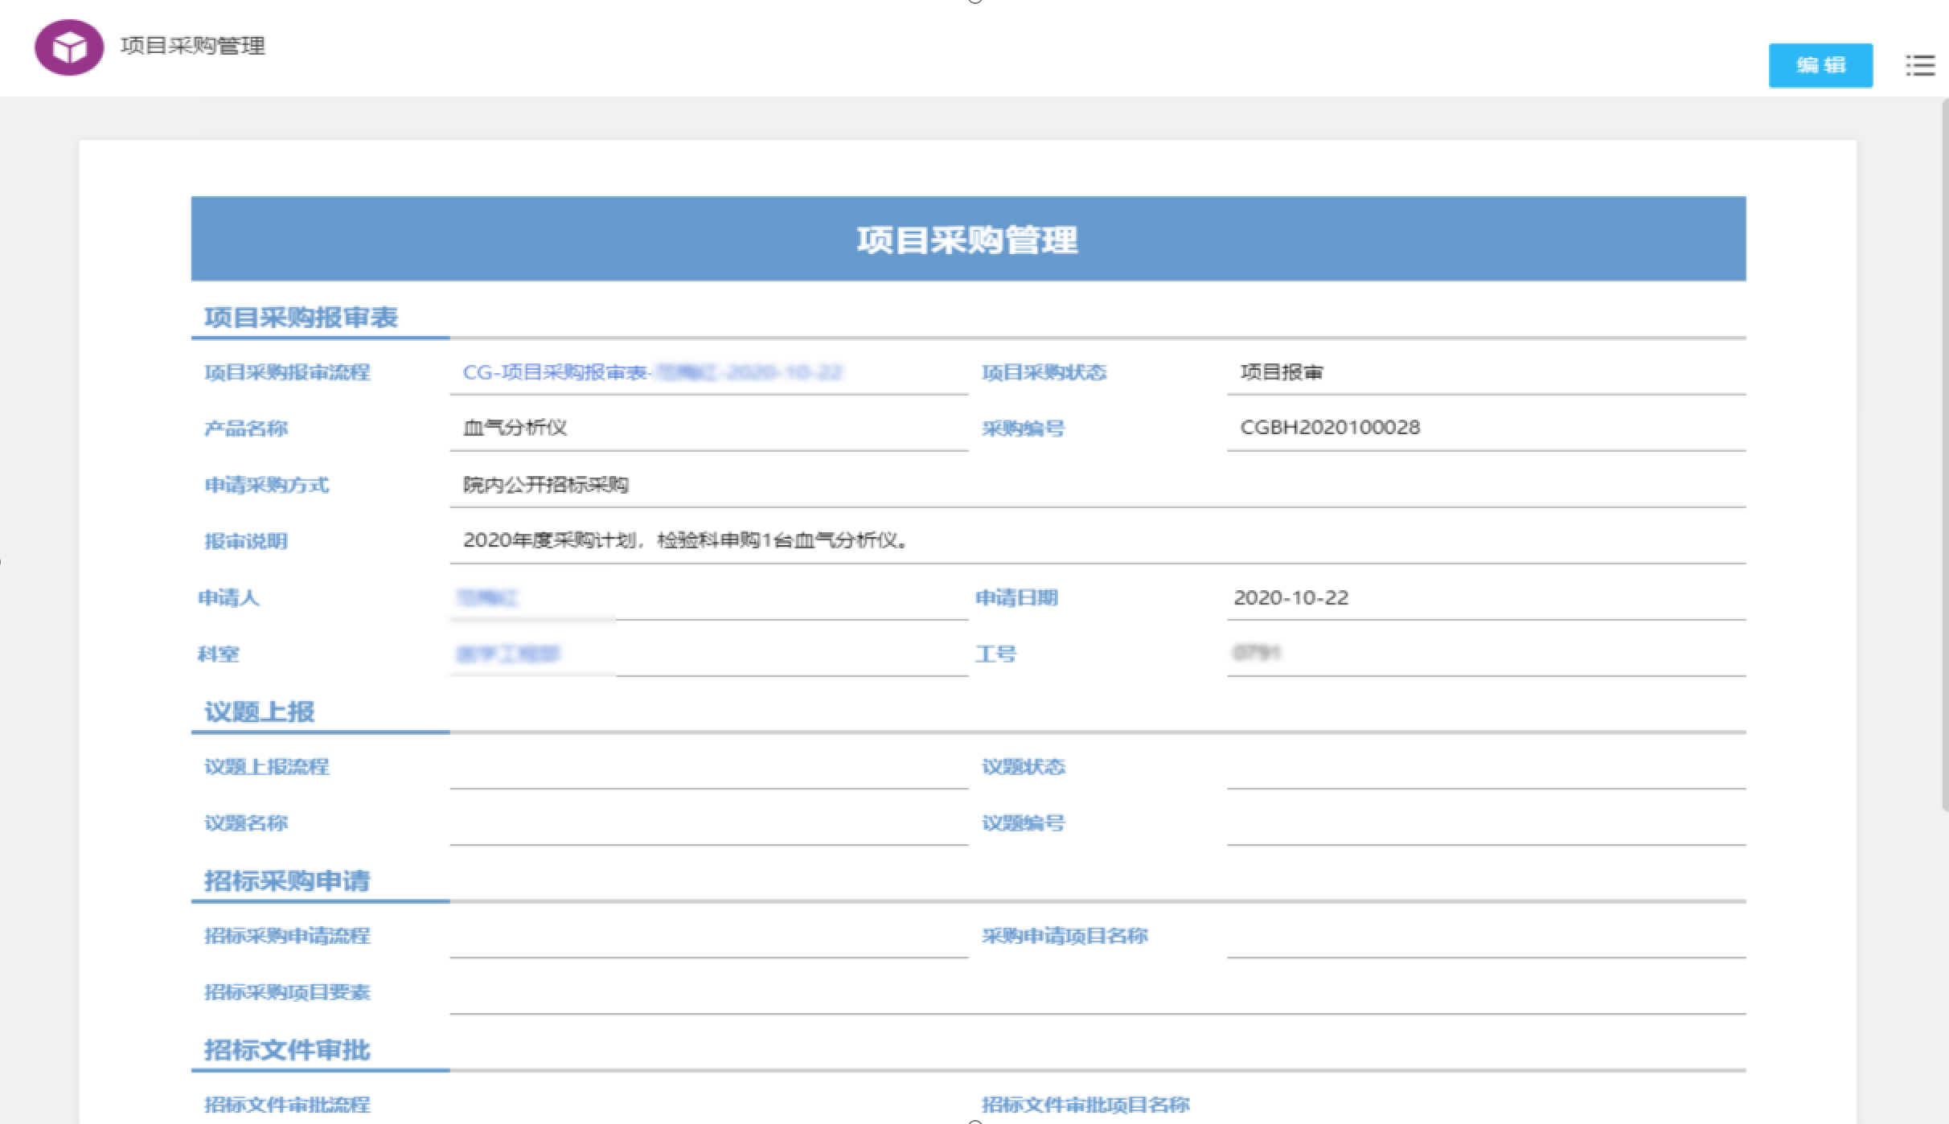
Task: Click the application date 2020-10-22
Action: 1291,597
